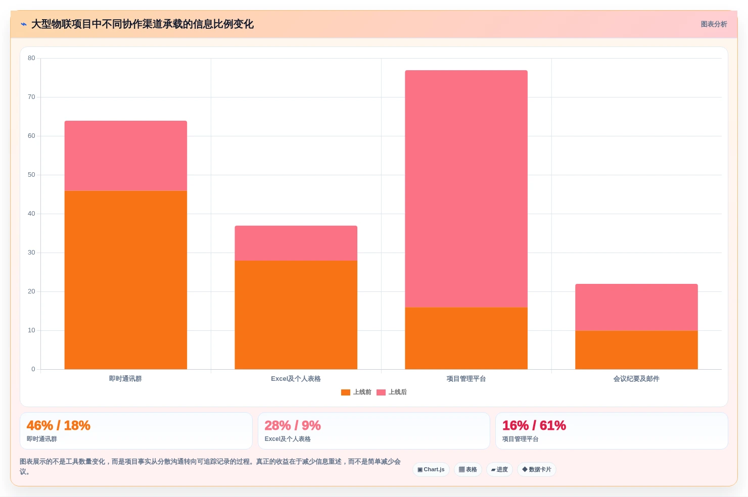Screen dimensions: 748x497
Task: Click the orange bar for 项目管理平台
Action: coord(466,338)
